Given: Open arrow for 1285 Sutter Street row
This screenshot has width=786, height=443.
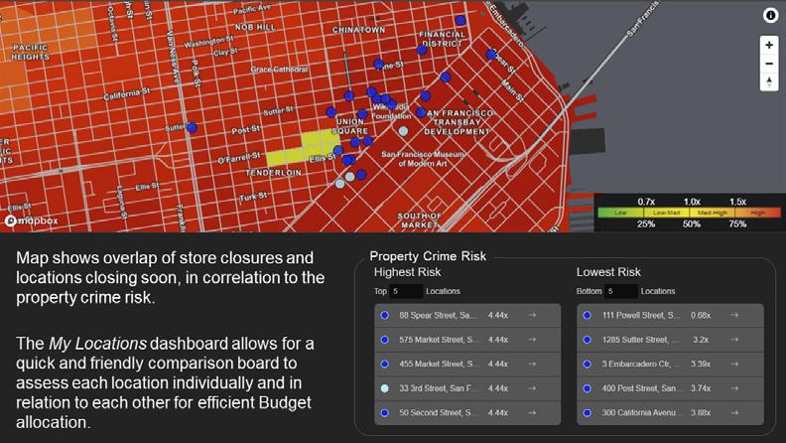Looking at the screenshot, I should [734, 340].
